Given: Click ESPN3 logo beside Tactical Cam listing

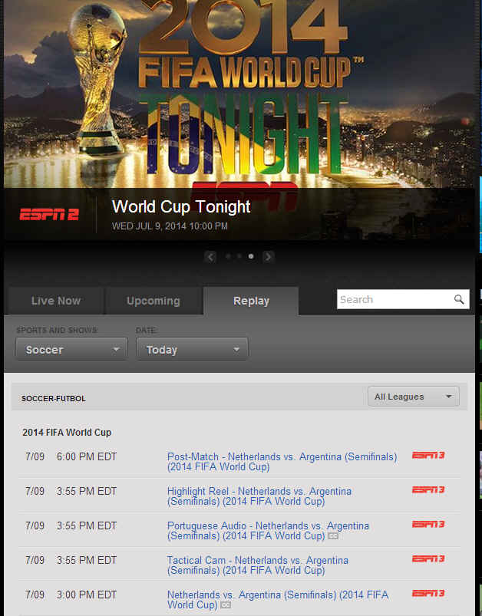Looking at the screenshot, I should coord(428,558).
